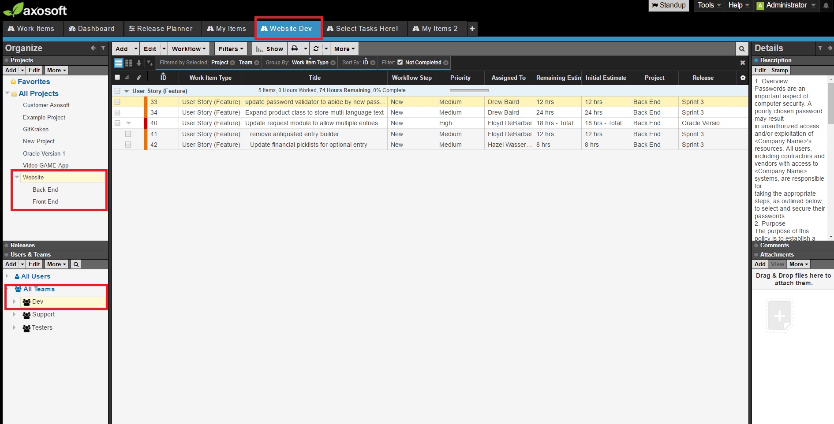Open the print options dropdown arrow
The width and height of the screenshot is (834, 424).
(x=305, y=49)
